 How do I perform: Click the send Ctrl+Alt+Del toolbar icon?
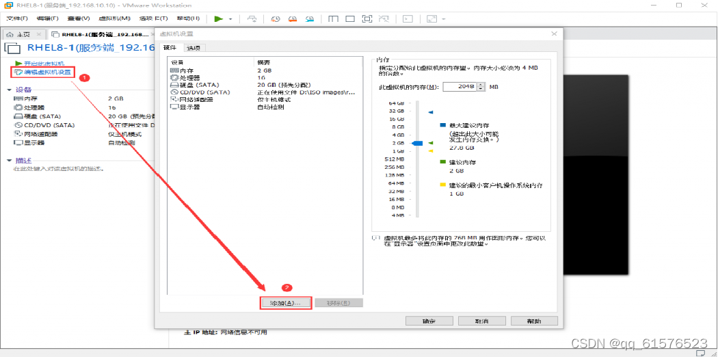tap(252, 18)
